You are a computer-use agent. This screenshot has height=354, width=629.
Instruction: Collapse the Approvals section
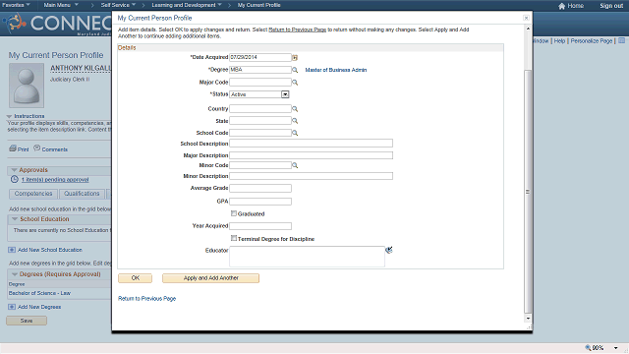(x=14, y=170)
